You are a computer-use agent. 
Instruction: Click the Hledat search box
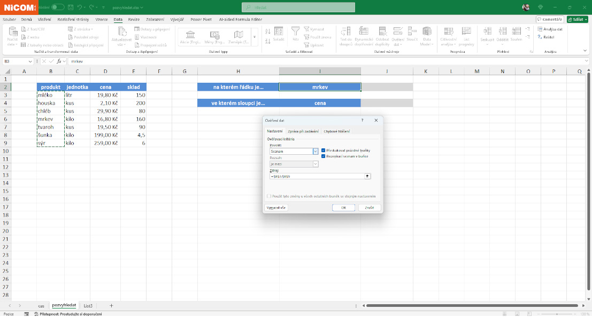298,7
